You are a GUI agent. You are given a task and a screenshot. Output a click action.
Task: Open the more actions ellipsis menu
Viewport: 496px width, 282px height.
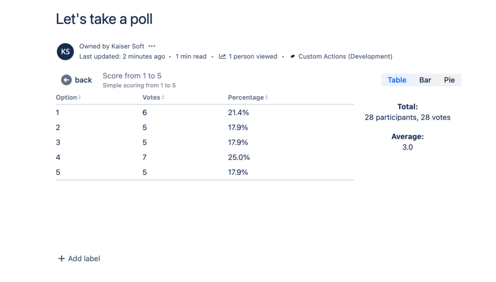coord(152,46)
